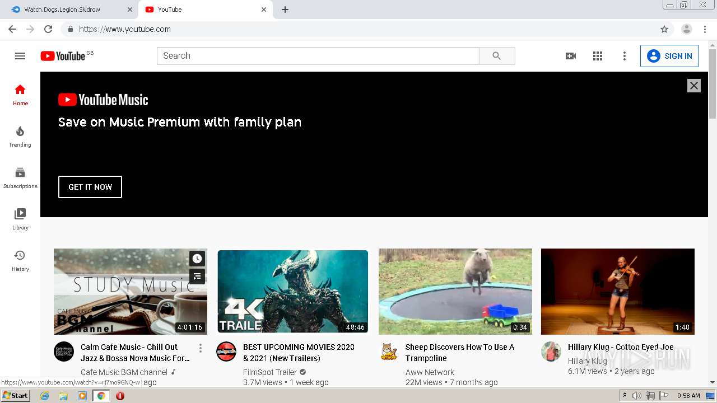Open Library in the sidebar
717x403 pixels.
coord(20,219)
